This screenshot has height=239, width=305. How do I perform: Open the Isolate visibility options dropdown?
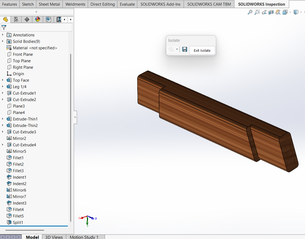(x=177, y=49)
